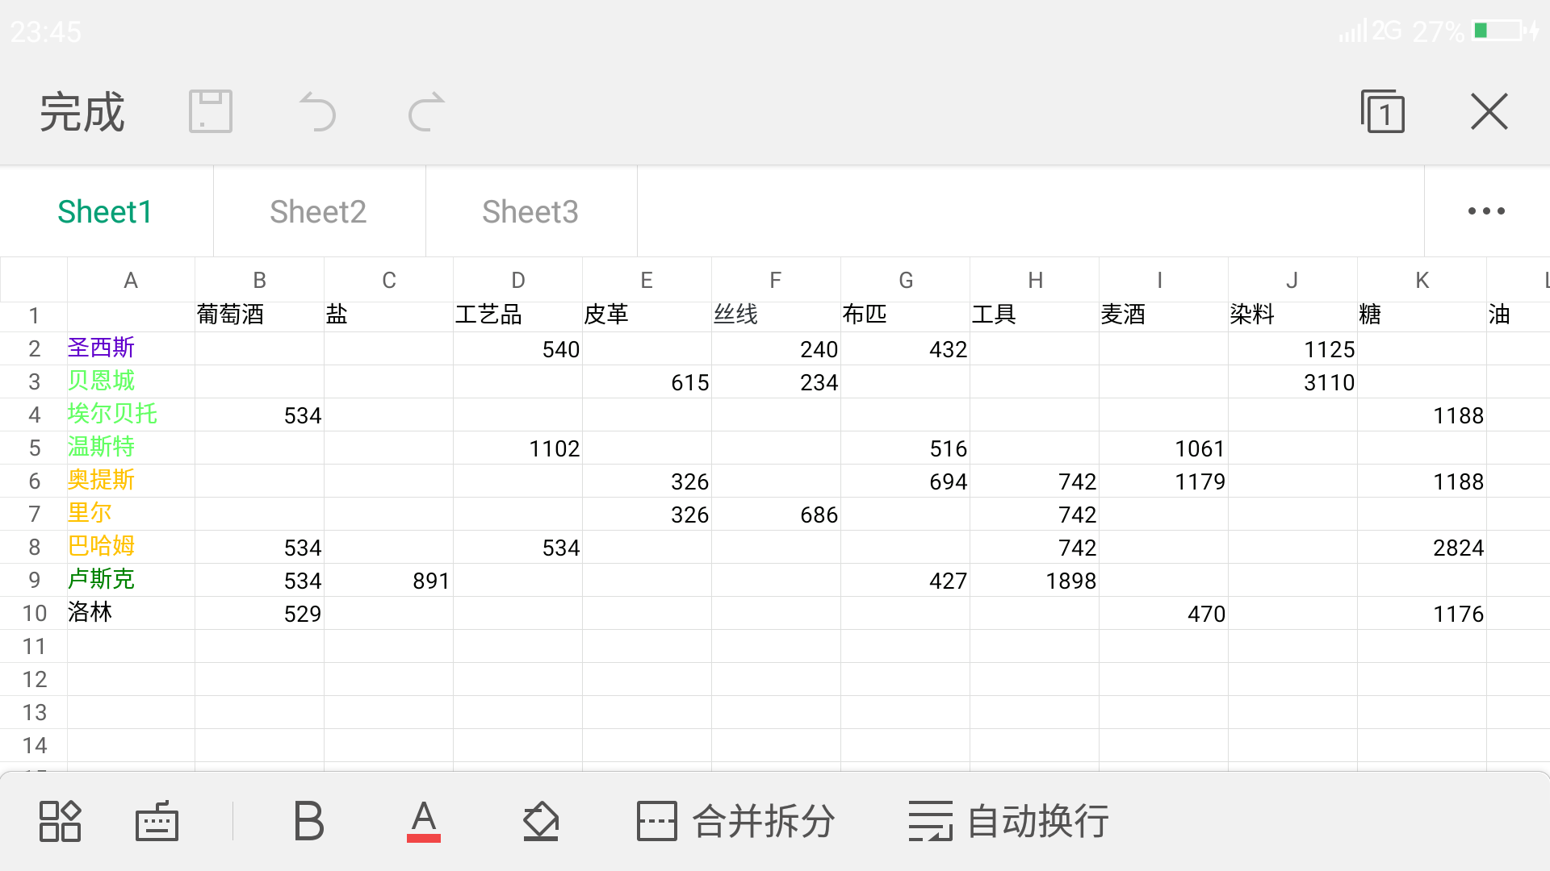
Task: Select the cell containing 1176
Action: tap(1422, 613)
